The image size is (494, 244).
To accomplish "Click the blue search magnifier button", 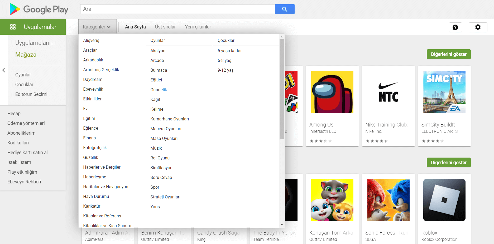I will (285, 9).
